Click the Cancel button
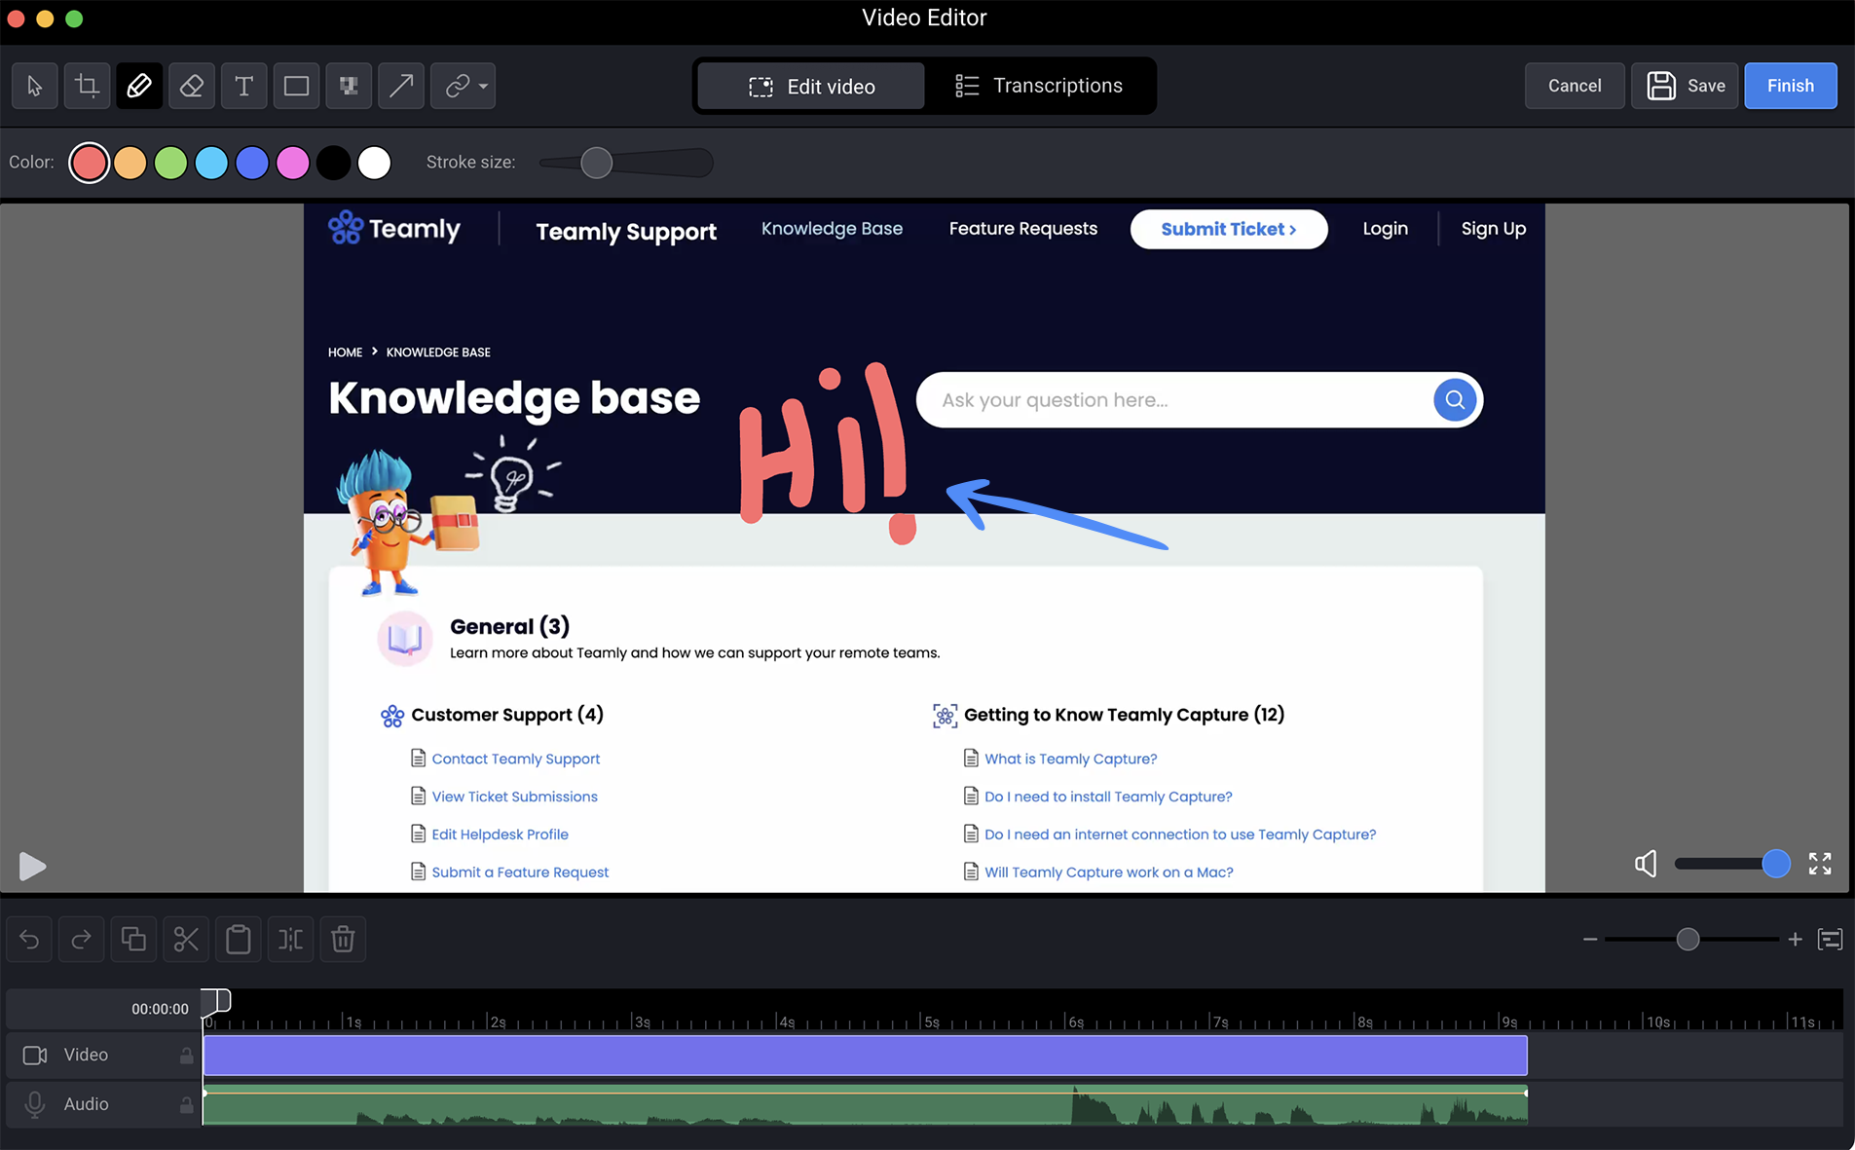1855x1150 pixels. click(x=1575, y=86)
